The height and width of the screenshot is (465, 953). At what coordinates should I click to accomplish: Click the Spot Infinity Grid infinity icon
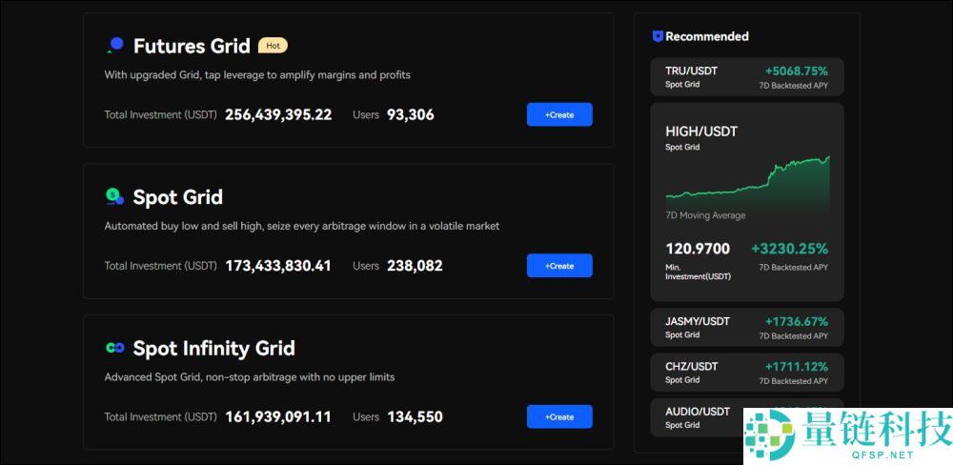tap(114, 348)
